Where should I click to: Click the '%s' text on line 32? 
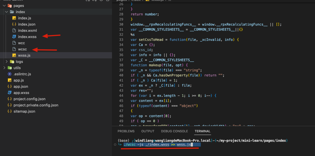tap(133, 34)
